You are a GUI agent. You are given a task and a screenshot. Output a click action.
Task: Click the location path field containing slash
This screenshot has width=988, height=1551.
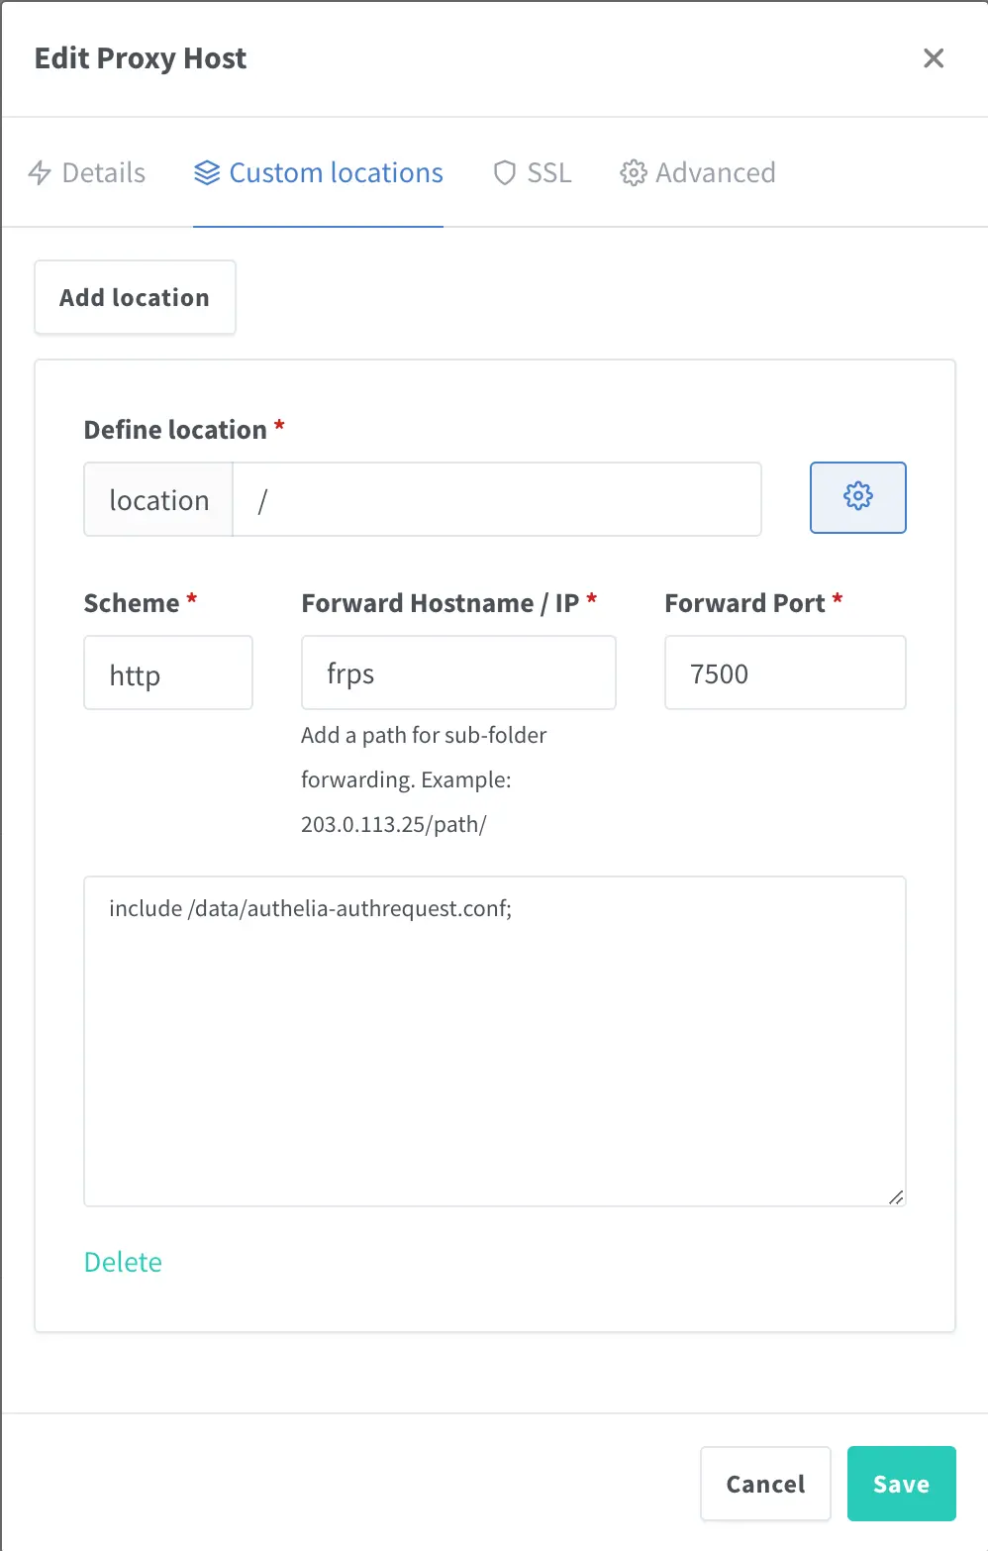tap(497, 500)
